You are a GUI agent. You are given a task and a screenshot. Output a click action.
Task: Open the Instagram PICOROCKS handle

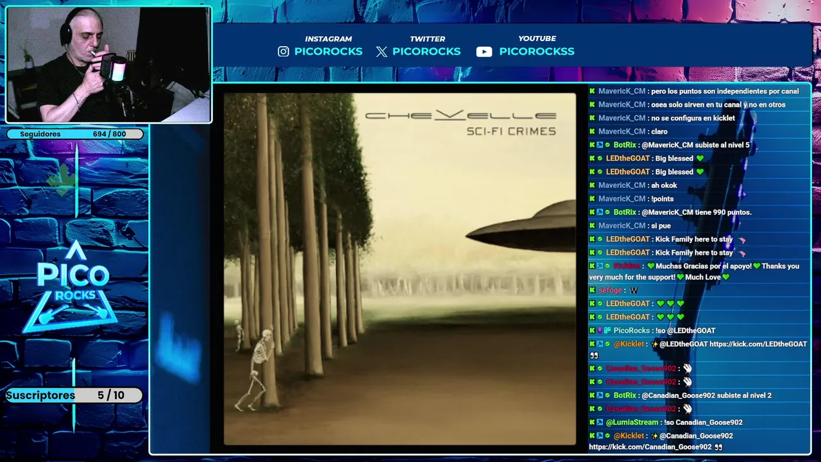(x=328, y=51)
